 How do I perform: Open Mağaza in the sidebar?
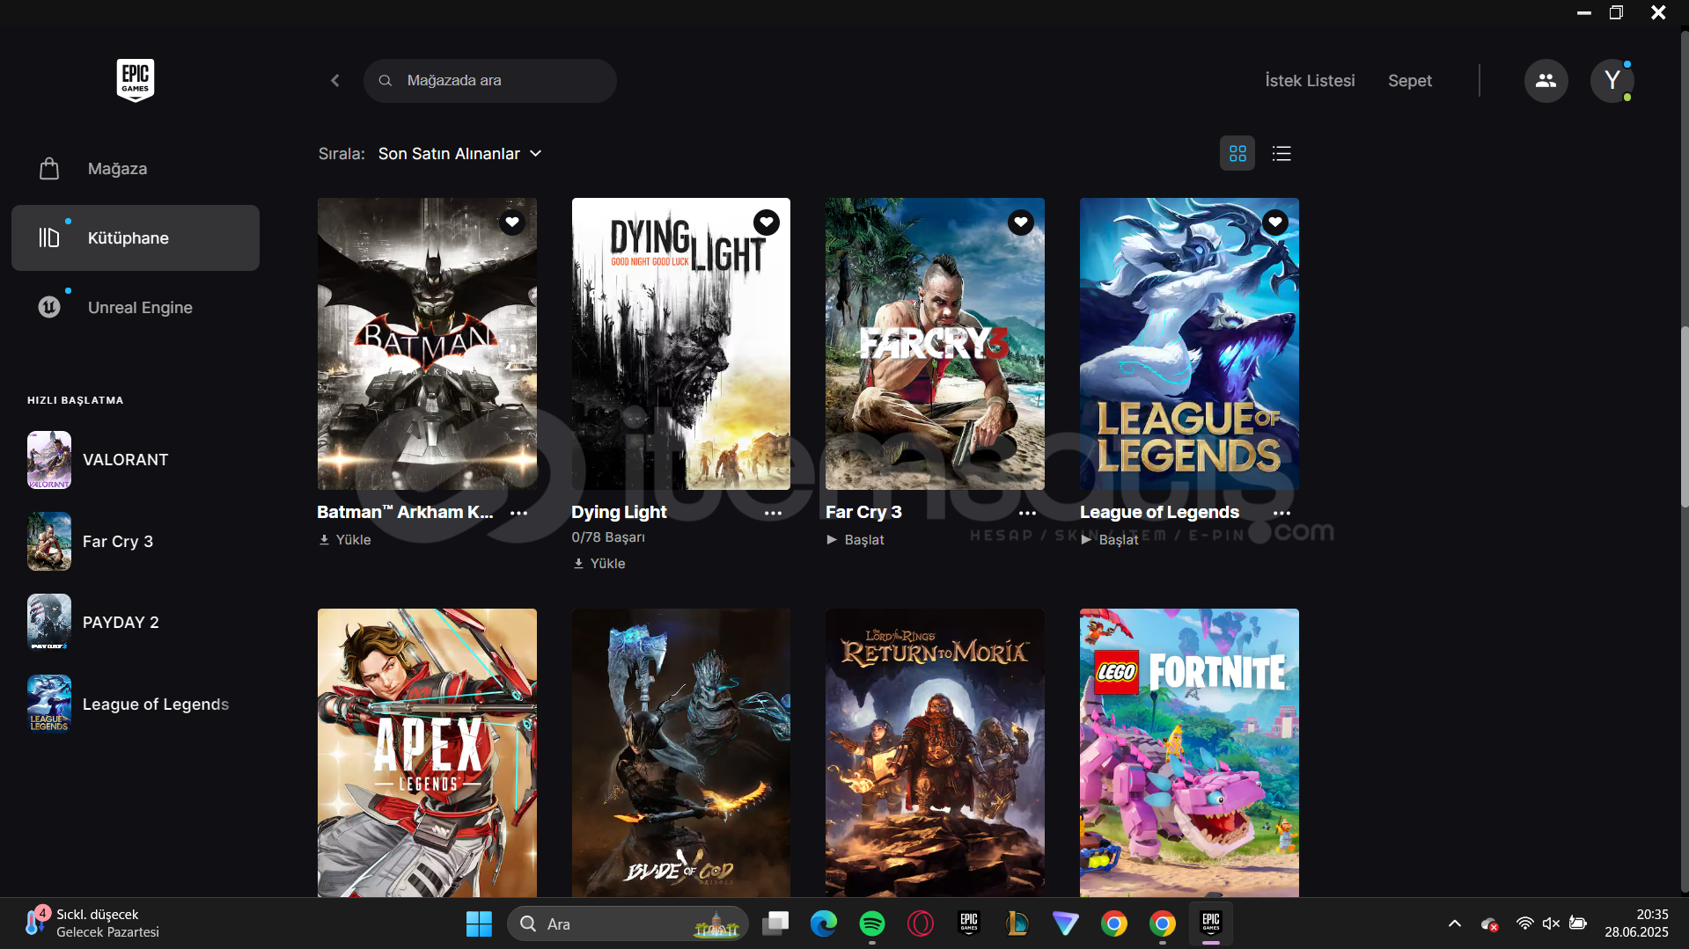pyautogui.click(x=136, y=169)
